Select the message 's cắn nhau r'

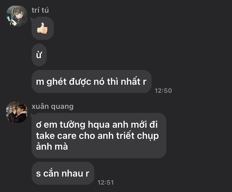pos(63,173)
